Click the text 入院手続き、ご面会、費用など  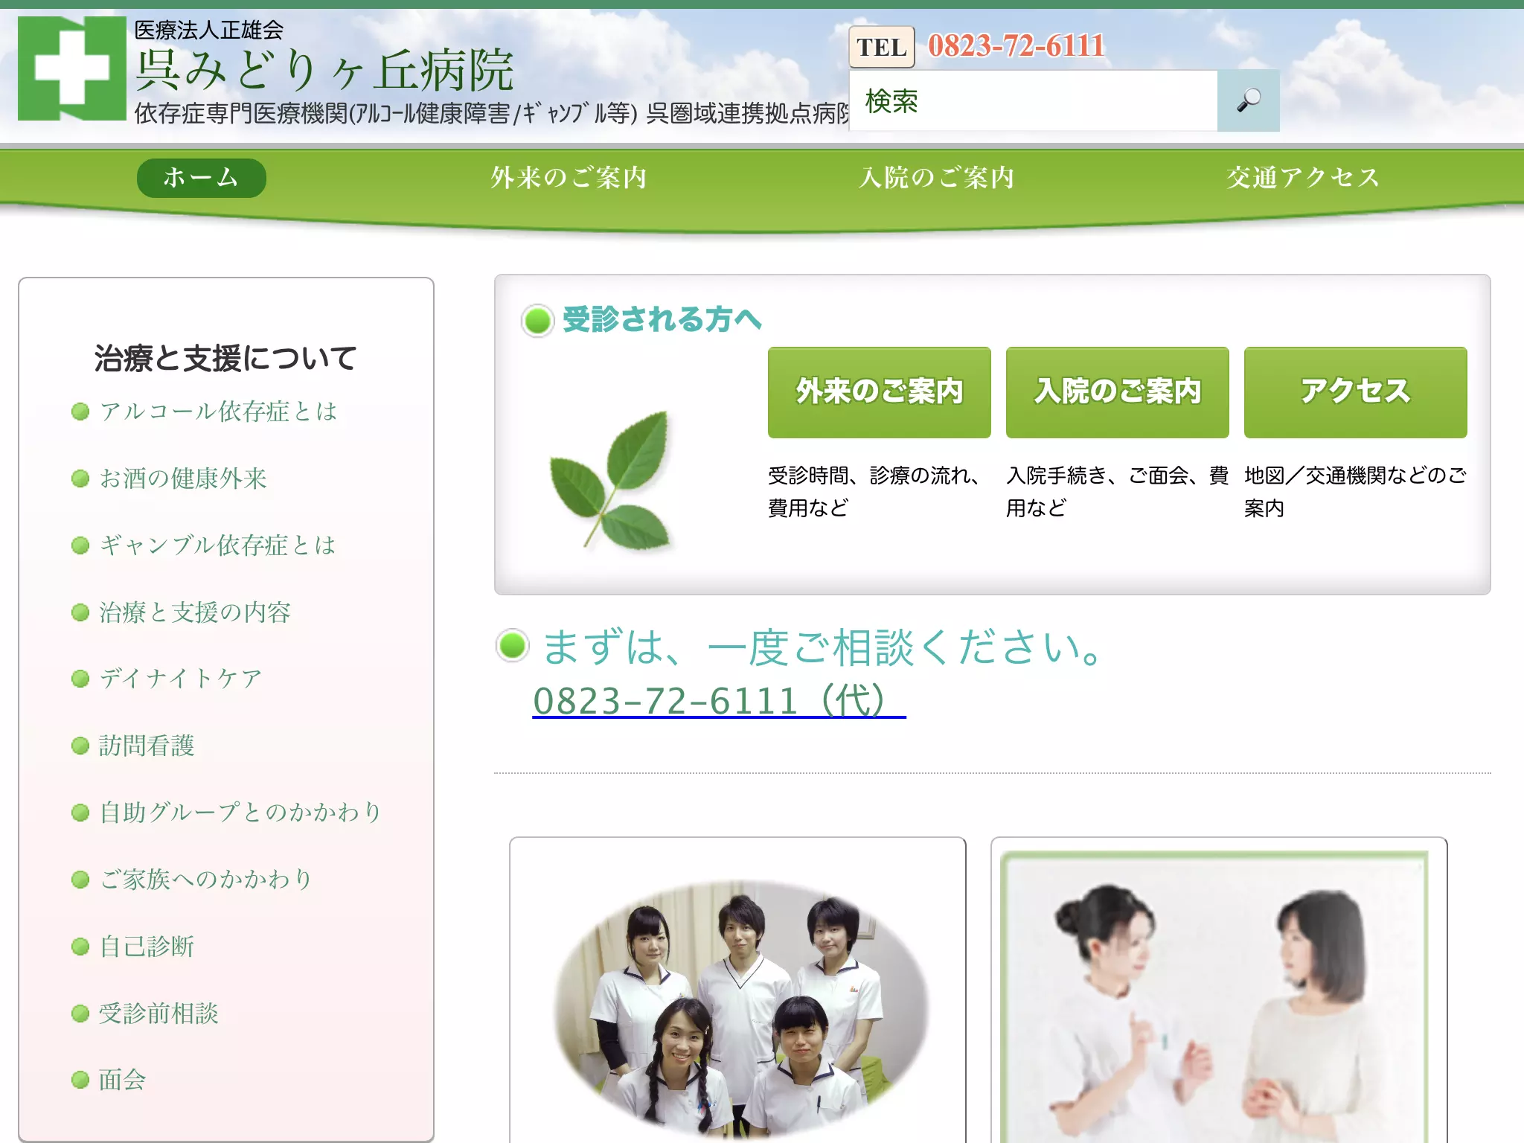1117,491
